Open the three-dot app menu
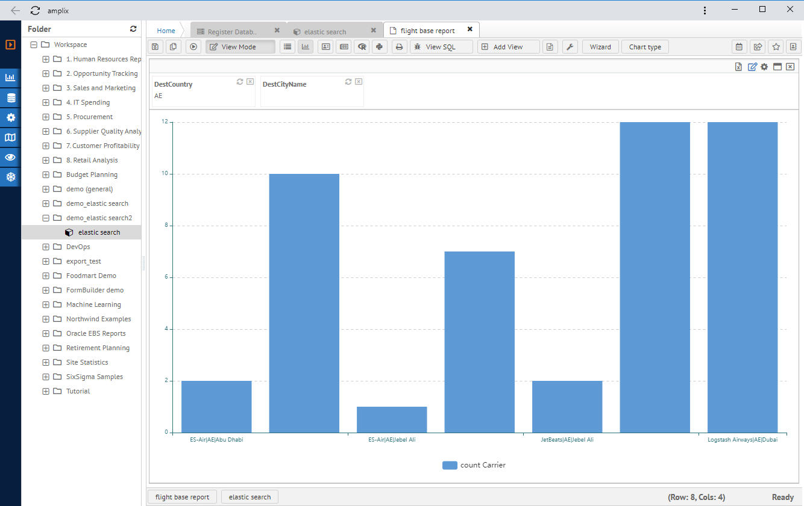This screenshot has height=506, width=804. [705, 10]
